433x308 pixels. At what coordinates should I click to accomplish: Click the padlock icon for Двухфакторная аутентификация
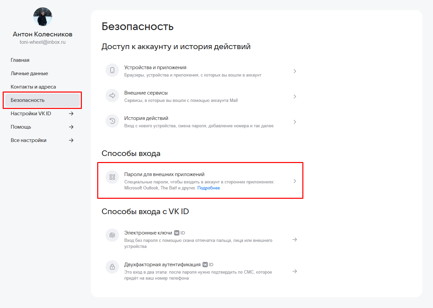coord(112,267)
